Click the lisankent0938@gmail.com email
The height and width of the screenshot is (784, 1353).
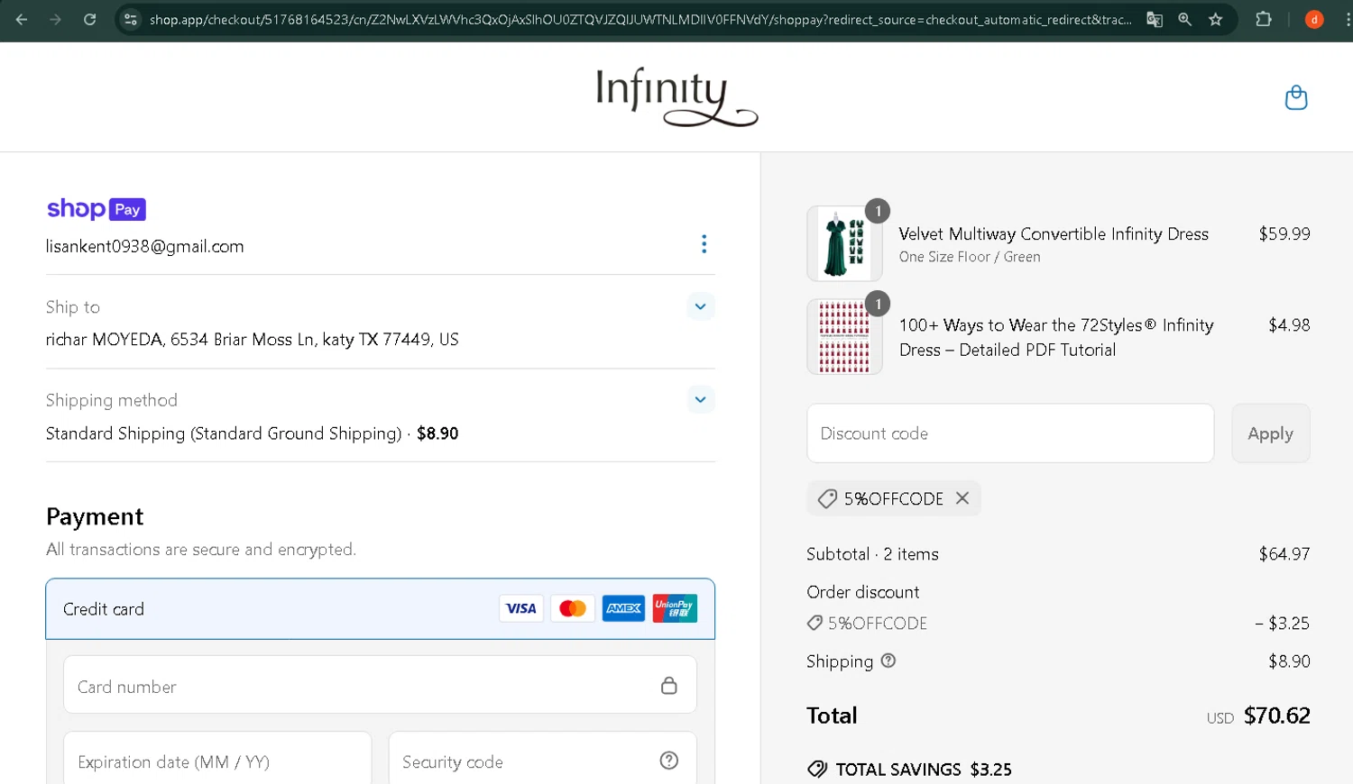(145, 246)
